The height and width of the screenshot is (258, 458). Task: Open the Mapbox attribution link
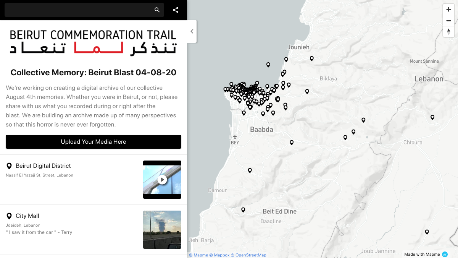pos(221,255)
